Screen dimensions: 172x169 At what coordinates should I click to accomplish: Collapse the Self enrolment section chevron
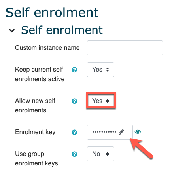click(12, 30)
